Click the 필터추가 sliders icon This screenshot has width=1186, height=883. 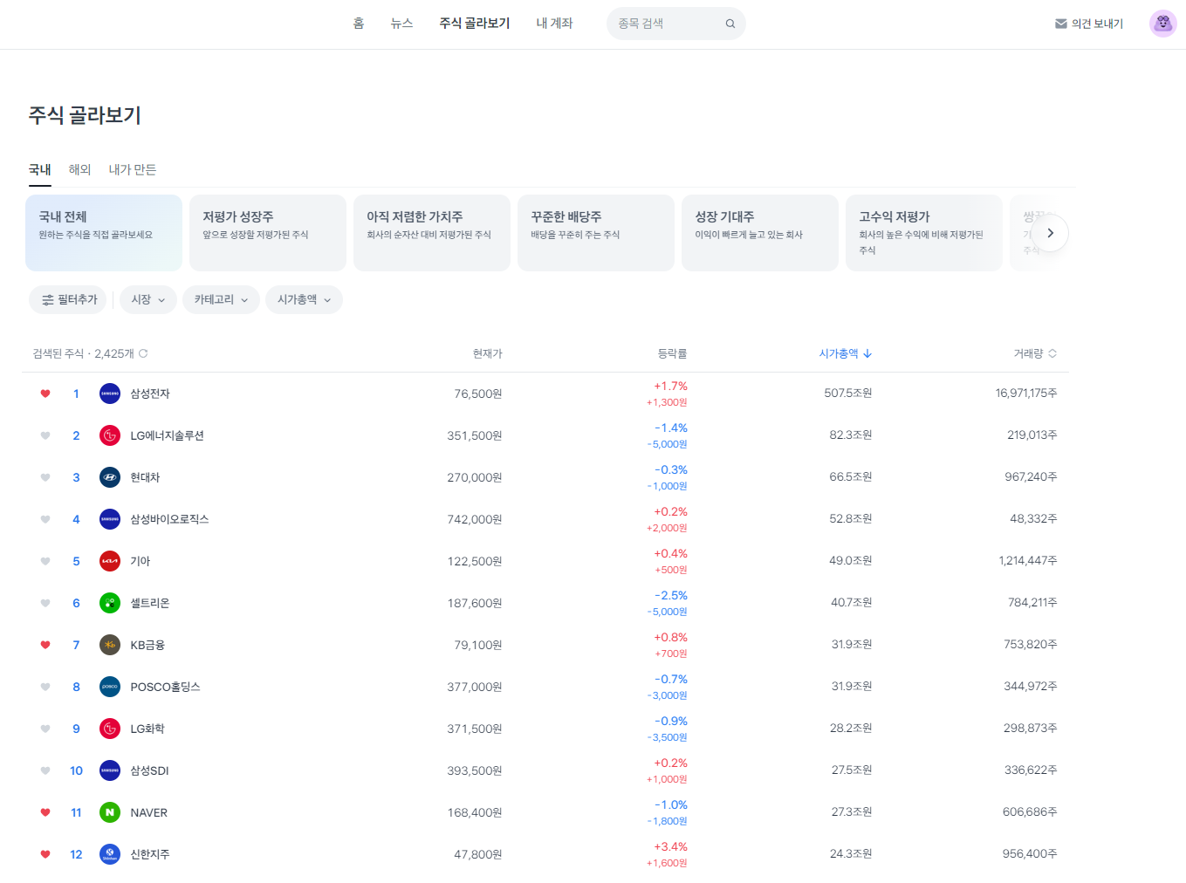(48, 299)
